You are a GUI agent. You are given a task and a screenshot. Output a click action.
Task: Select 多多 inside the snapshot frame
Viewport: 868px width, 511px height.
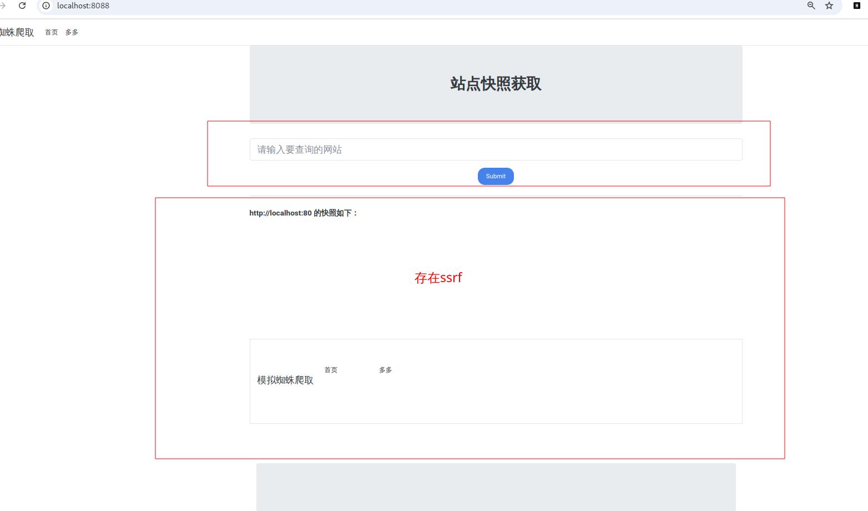click(x=385, y=370)
